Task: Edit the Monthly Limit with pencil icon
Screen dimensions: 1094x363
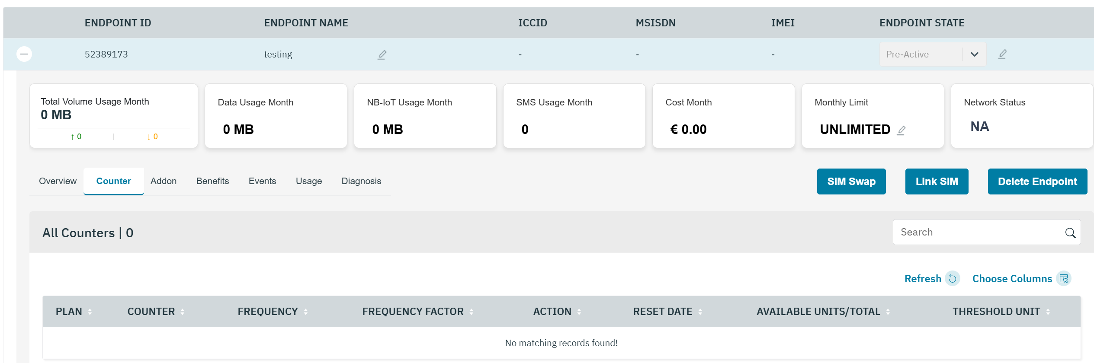Action: pyautogui.click(x=901, y=130)
